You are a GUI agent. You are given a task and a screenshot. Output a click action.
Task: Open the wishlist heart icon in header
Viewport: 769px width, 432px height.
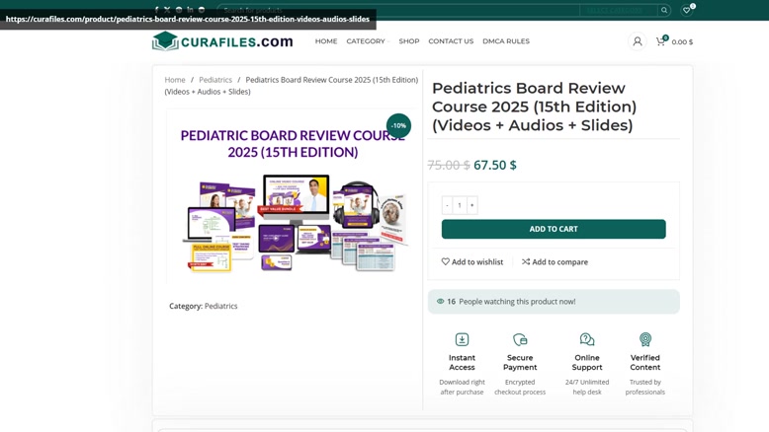tap(687, 10)
